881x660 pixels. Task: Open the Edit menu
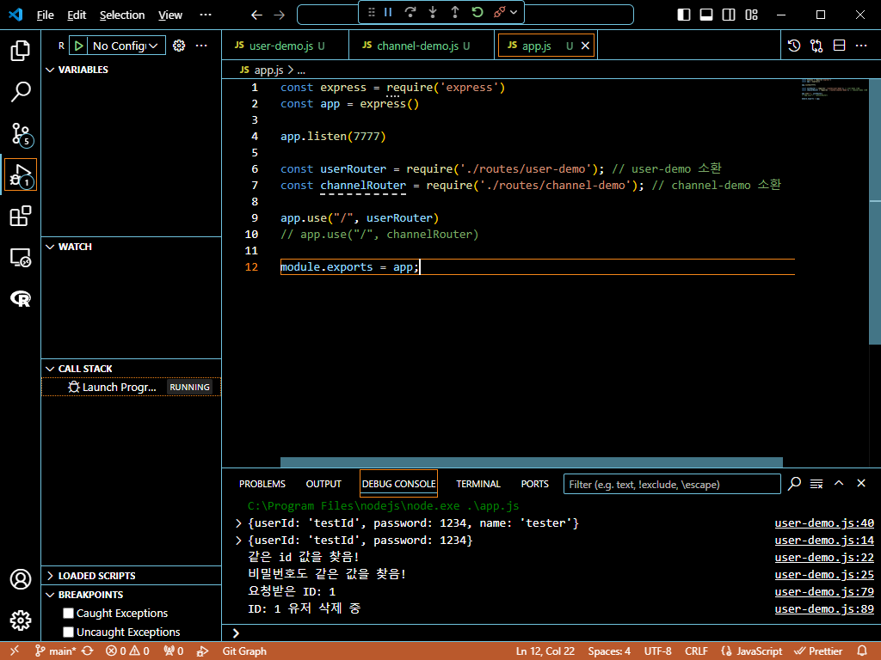[77, 15]
